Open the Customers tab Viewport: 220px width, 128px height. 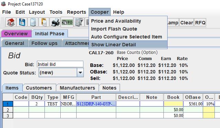point(39,88)
